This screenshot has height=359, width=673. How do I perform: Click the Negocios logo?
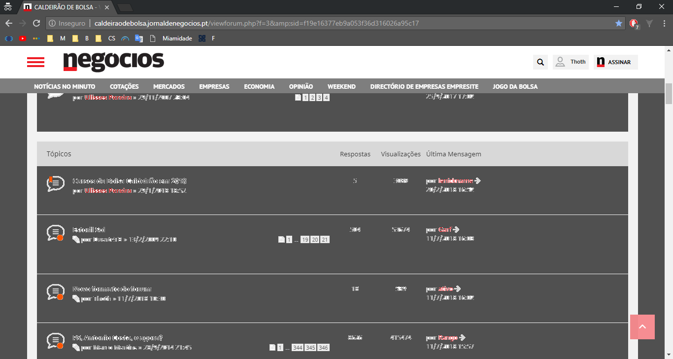(113, 62)
